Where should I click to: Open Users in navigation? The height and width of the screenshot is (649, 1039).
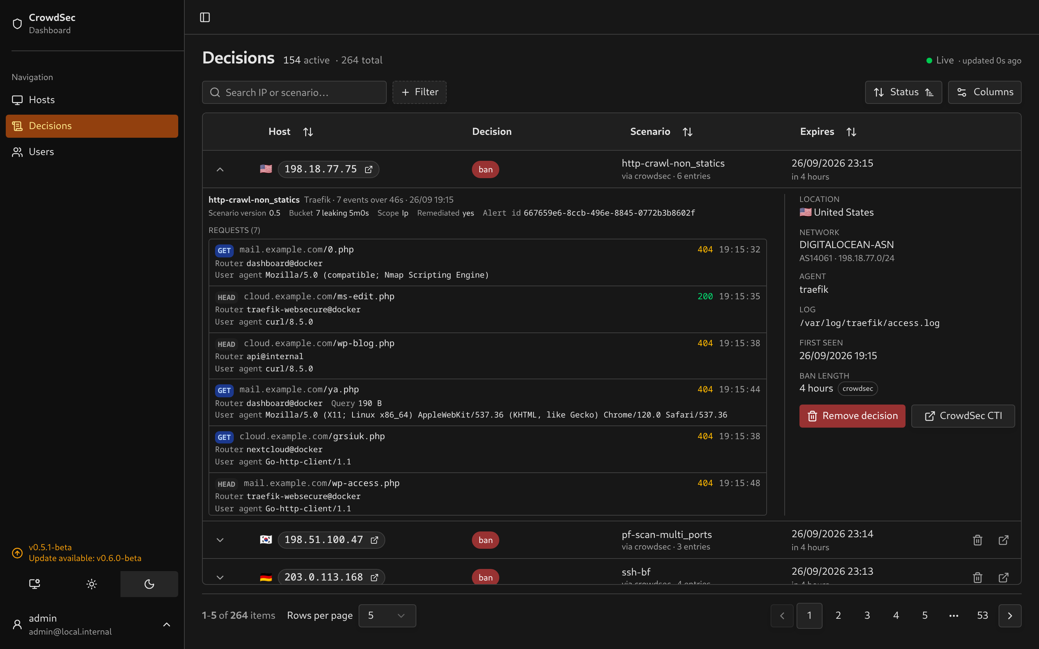click(x=92, y=152)
